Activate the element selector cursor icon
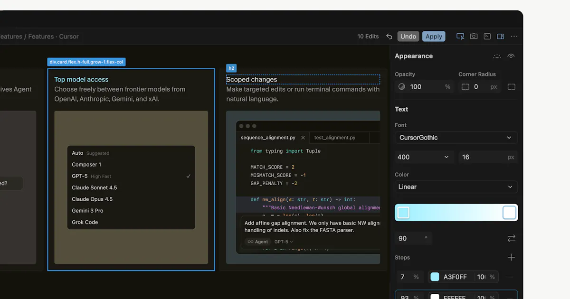Image resolution: width=570 pixels, height=299 pixels. [460, 37]
